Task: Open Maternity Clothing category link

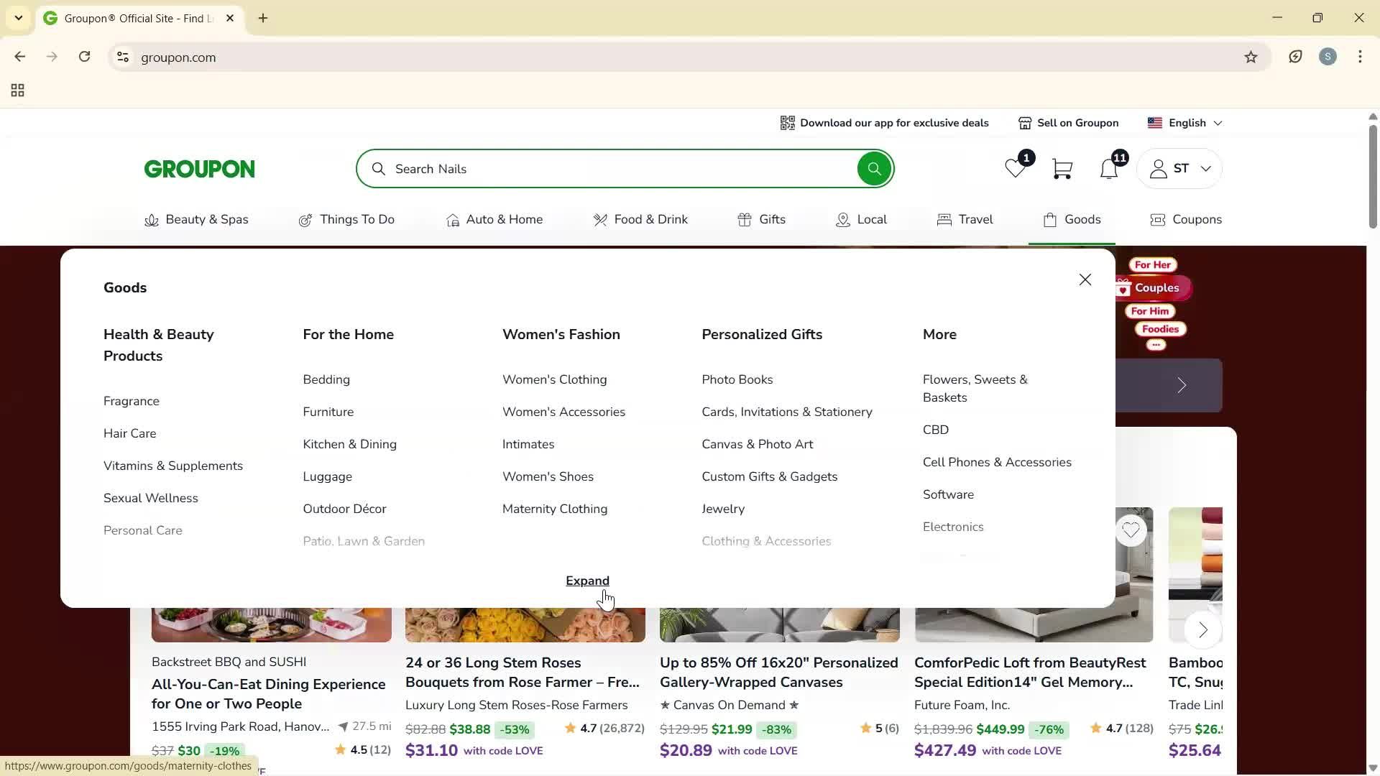Action: tap(554, 509)
